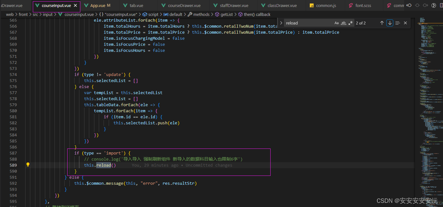Close the courseInput.vue tab
This screenshot has width=443, height=207.
tap(75, 5)
